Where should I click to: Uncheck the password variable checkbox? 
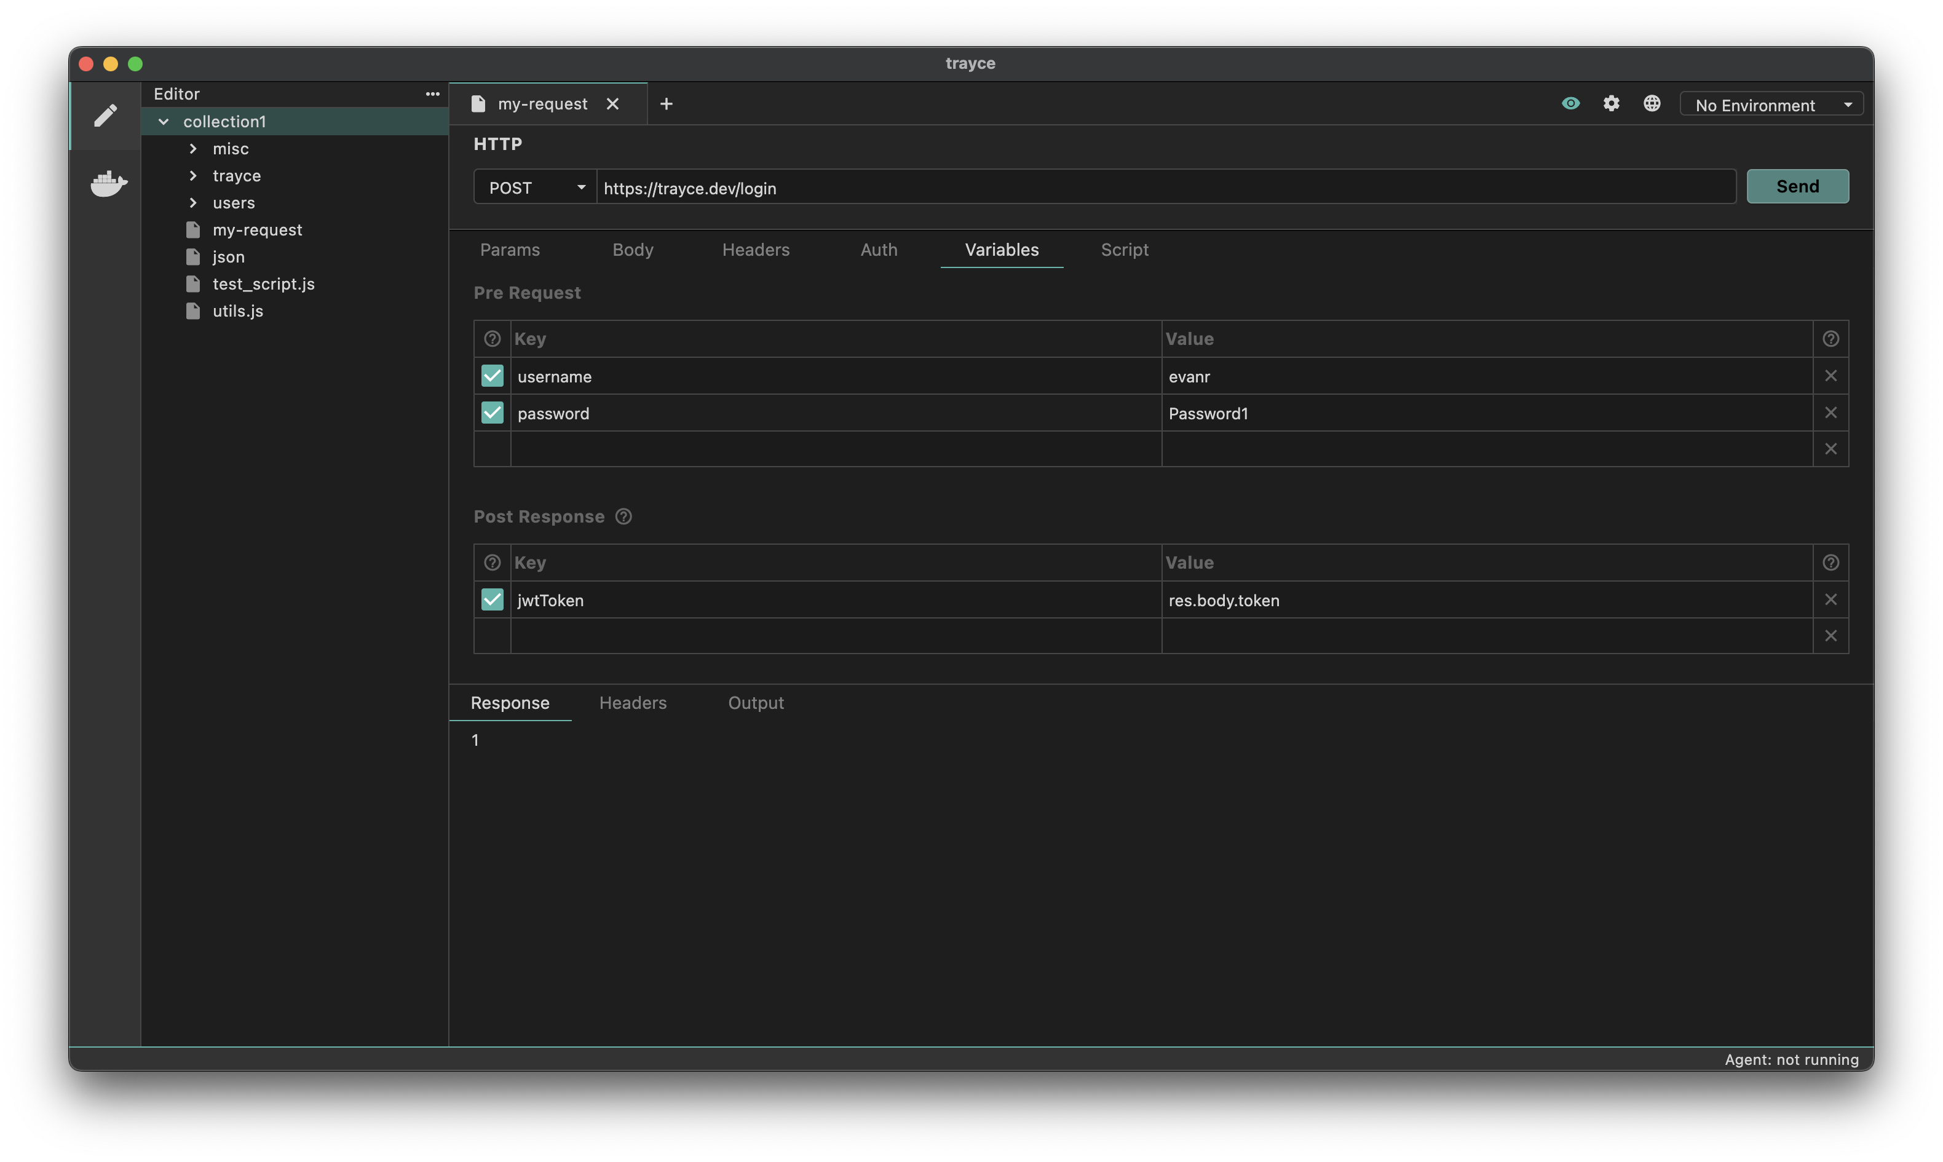pyautogui.click(x=492, y=413)
